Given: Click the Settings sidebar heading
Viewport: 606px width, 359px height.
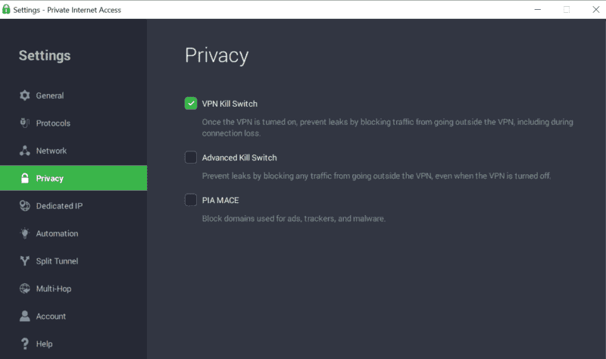Looking at the screenshot, I should pyautogui.click(x=45, y=55).
